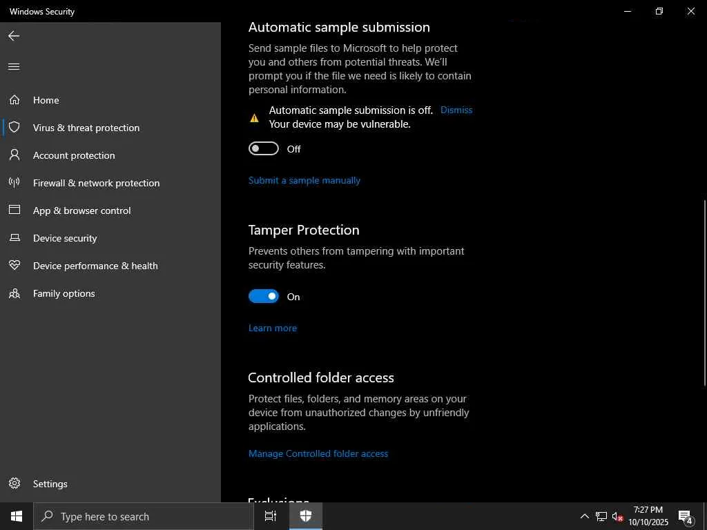This screenshot has height=530, width=707.
Task: Click the yellow warning triangle icon
Action: point(254,118)
